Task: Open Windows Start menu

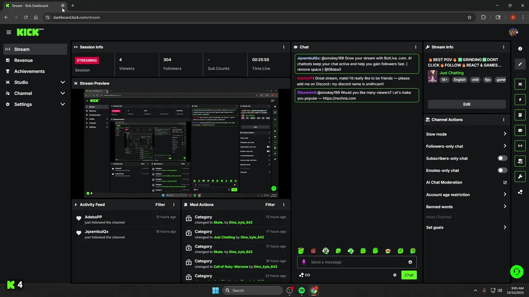Action: 215,290
